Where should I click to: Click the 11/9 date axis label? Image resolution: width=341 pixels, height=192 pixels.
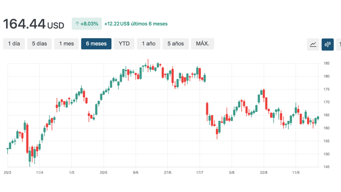pyautogui.click(x=296, y=173)
